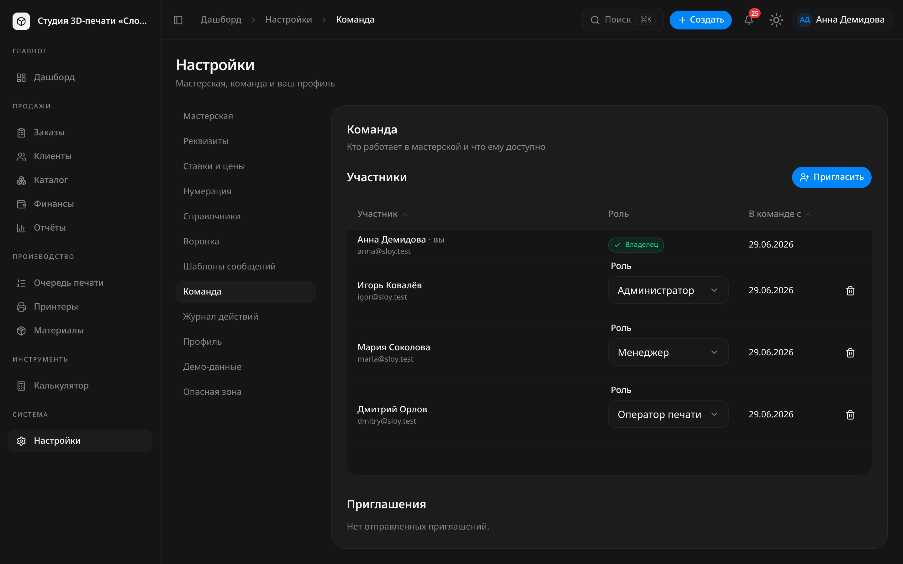The width and height of the screenshot is (903, 564).
Task: Click the Создать button
Action: point(700,20)
